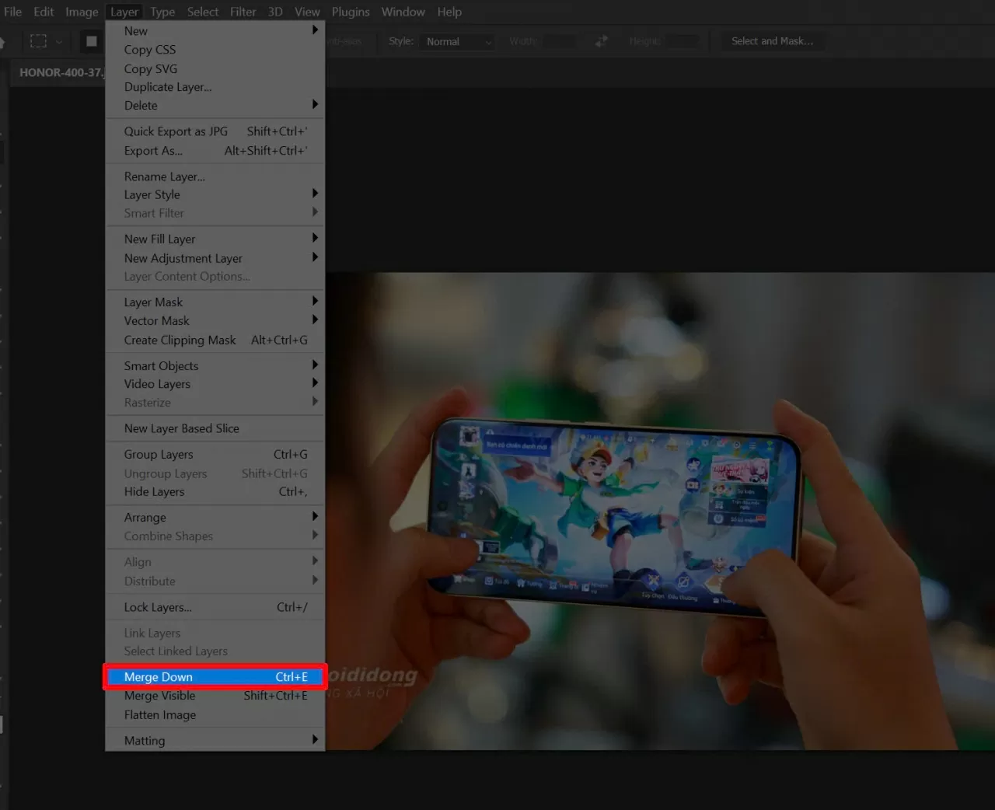
Task: Select Flatten Image menu entry
Action: [x=160, y=715]
